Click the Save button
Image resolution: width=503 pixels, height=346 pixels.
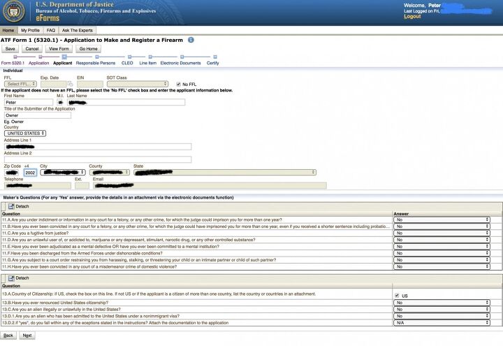pyautogui.click(x=10, y=49)
